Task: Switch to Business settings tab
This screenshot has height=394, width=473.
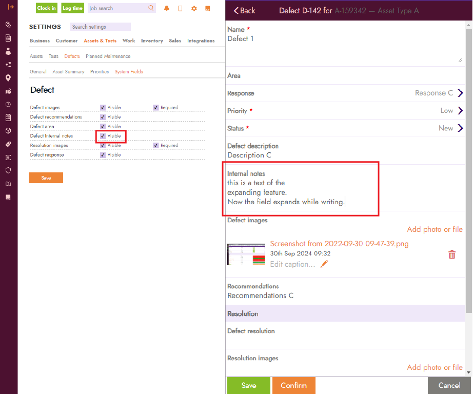Action: (x=40, y=41)
